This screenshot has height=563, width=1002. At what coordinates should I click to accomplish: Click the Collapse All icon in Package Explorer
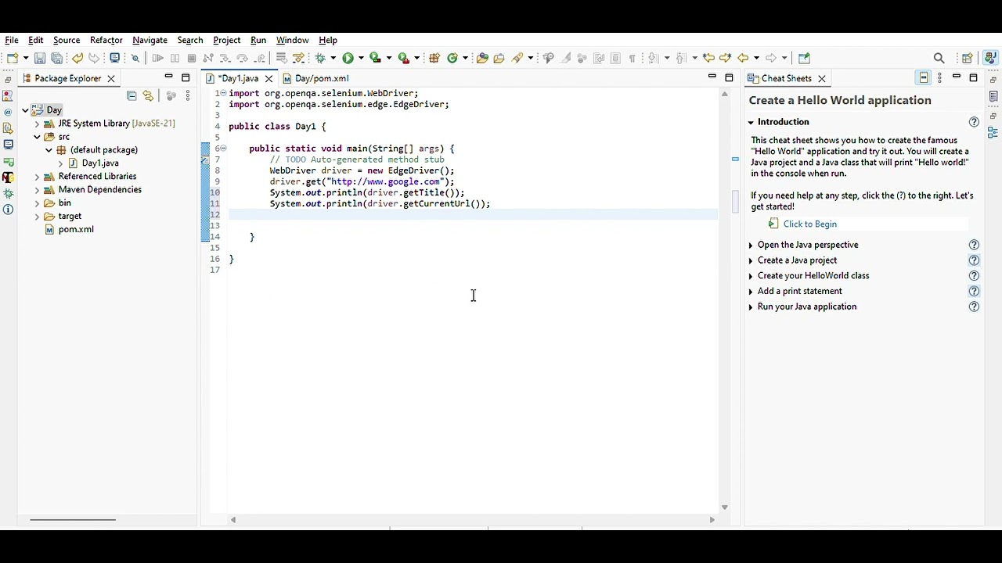click(x=132, y=95)
